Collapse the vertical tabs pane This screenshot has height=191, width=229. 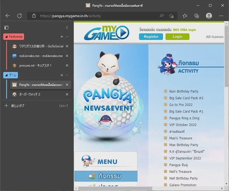pyautogui.click(x=67, y=27)
